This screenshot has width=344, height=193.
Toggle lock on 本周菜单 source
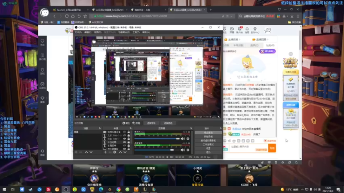click(129, 145)
